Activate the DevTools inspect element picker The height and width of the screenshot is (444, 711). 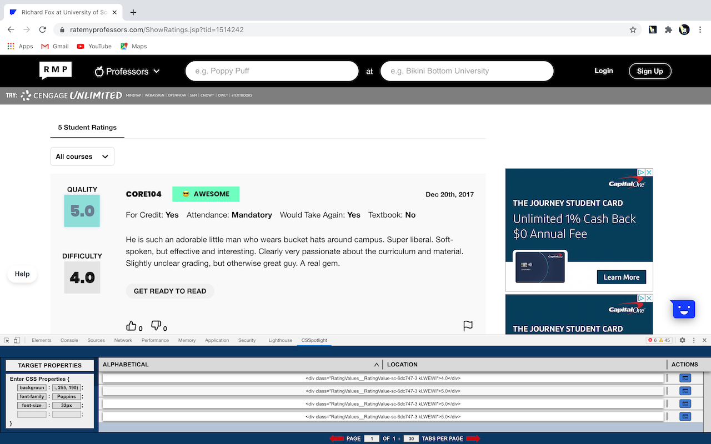coord(7,340)
